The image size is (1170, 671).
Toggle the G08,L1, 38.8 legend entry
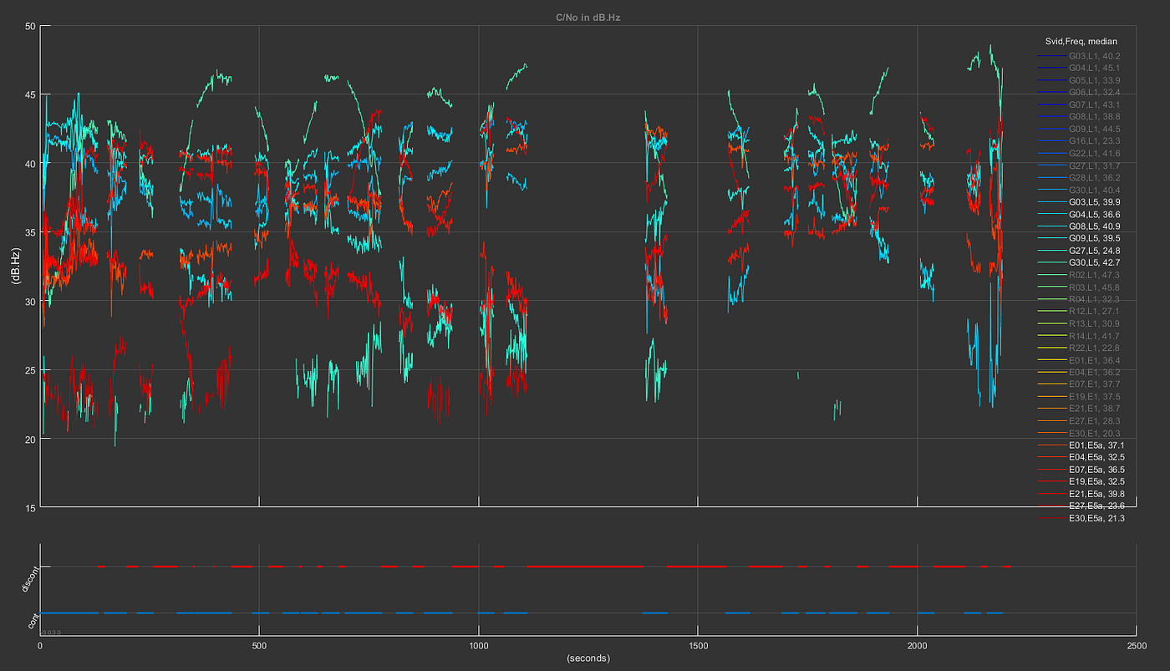tap(1096, 117)
